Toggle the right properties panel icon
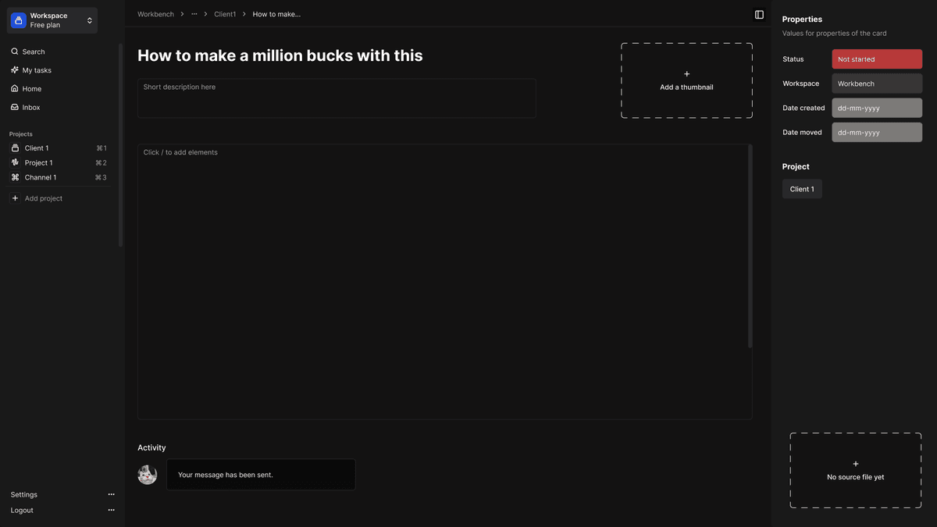 (x=759, y=14)
